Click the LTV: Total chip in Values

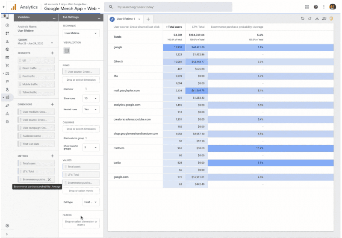(81, 175)
